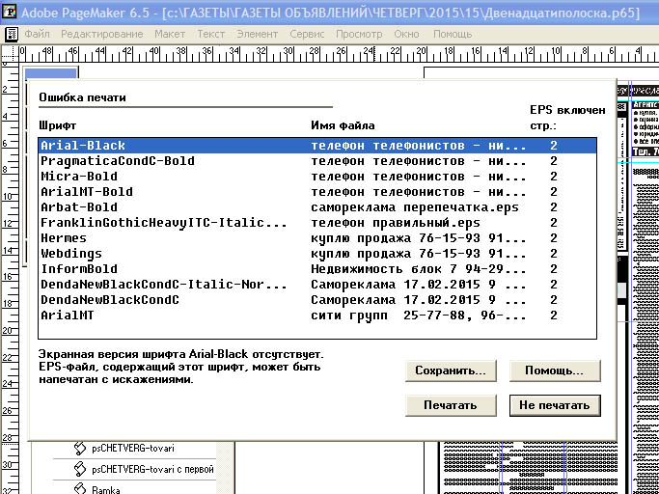Click file name сити групп 25-77-88
Image resolution: width=659 pixels, height=494 pixels.
pyautogui.click(x=419, y=316)
